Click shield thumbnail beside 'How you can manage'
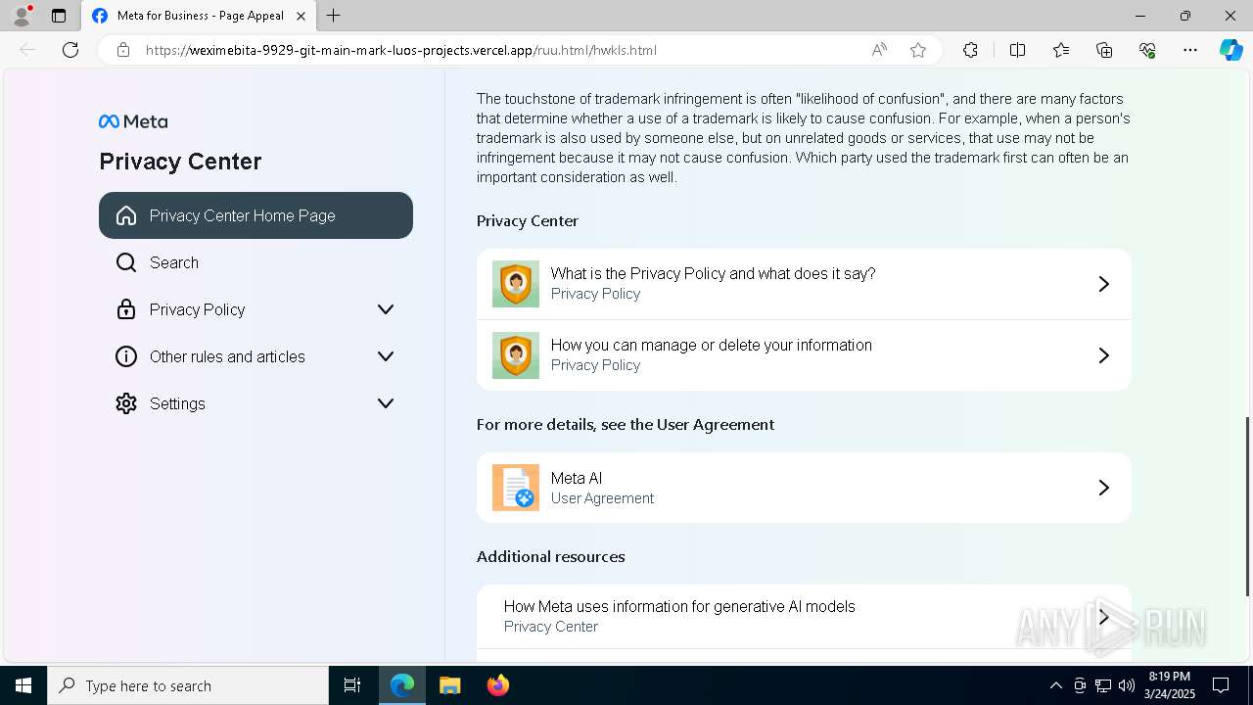This screenshot has height=705, width=1253. tap(516, 355)
